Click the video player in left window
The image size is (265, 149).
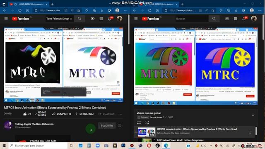[x=63, y=65]
